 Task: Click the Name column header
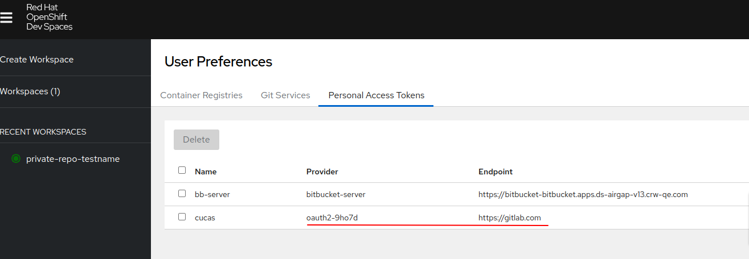206,172
